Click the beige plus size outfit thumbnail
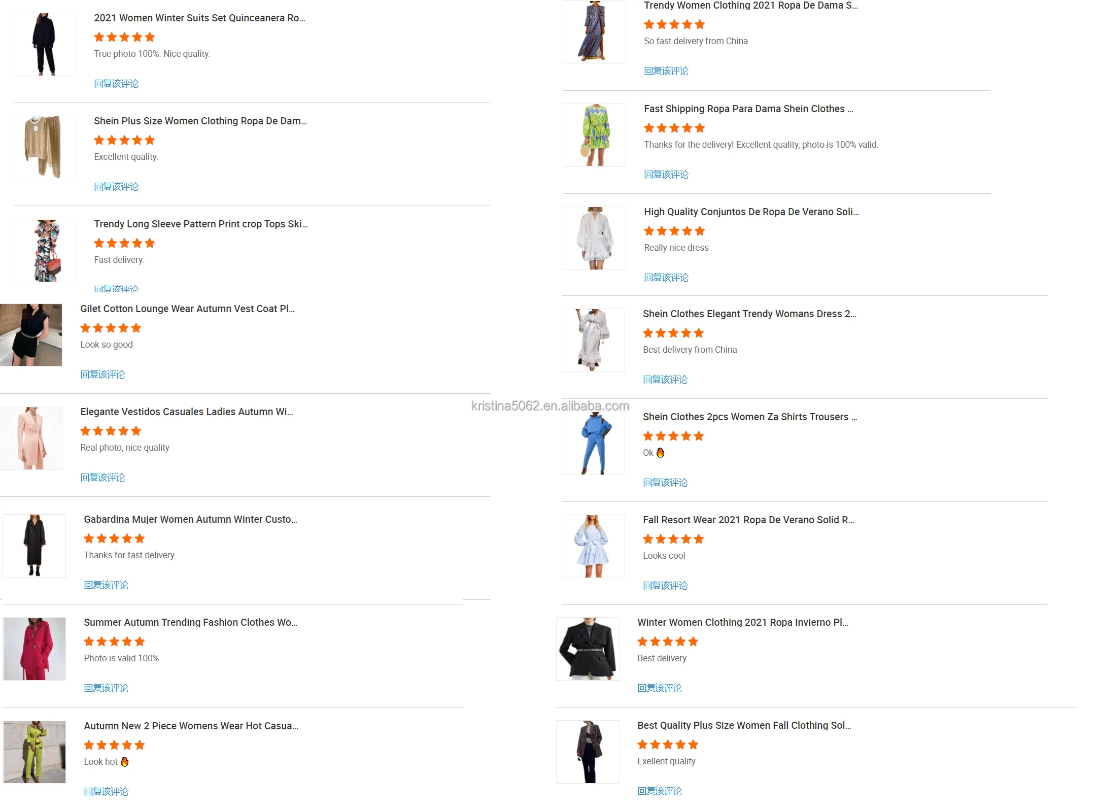 [44, 147]
